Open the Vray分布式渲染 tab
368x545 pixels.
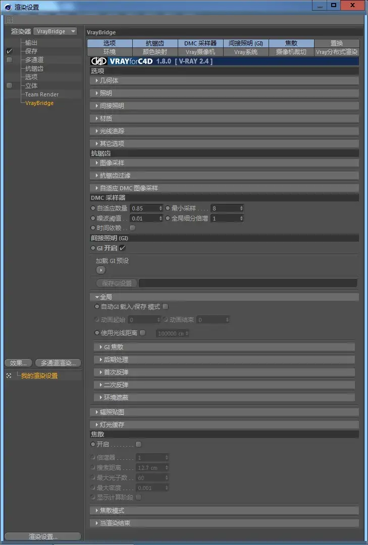[337, 52]
